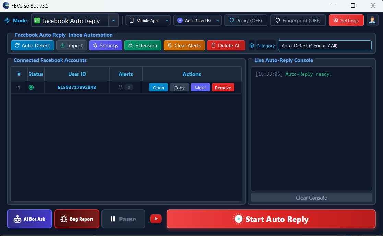The image size is (383, 236).
Task: Open the AI Bot Ask button
Action: (29, 219)
